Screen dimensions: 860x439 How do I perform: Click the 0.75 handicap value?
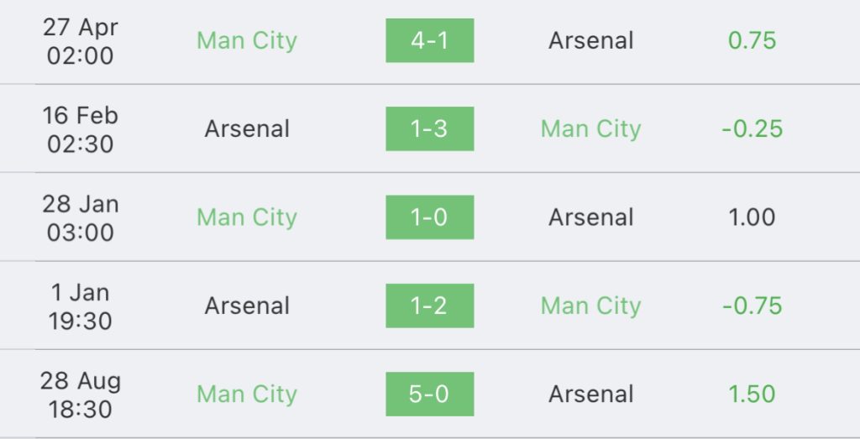[752, 40]
